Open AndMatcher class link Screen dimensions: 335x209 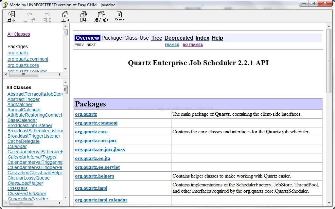click(x=20, y=104)
